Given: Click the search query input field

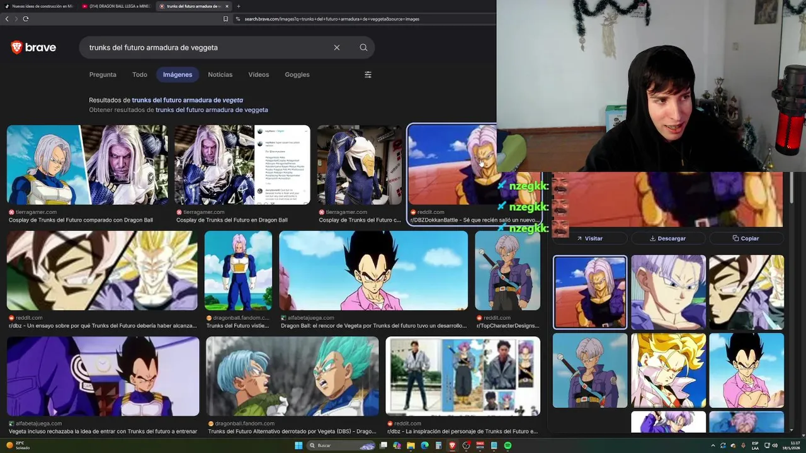Looking at the screenshot, I should (x=208, y=47).
